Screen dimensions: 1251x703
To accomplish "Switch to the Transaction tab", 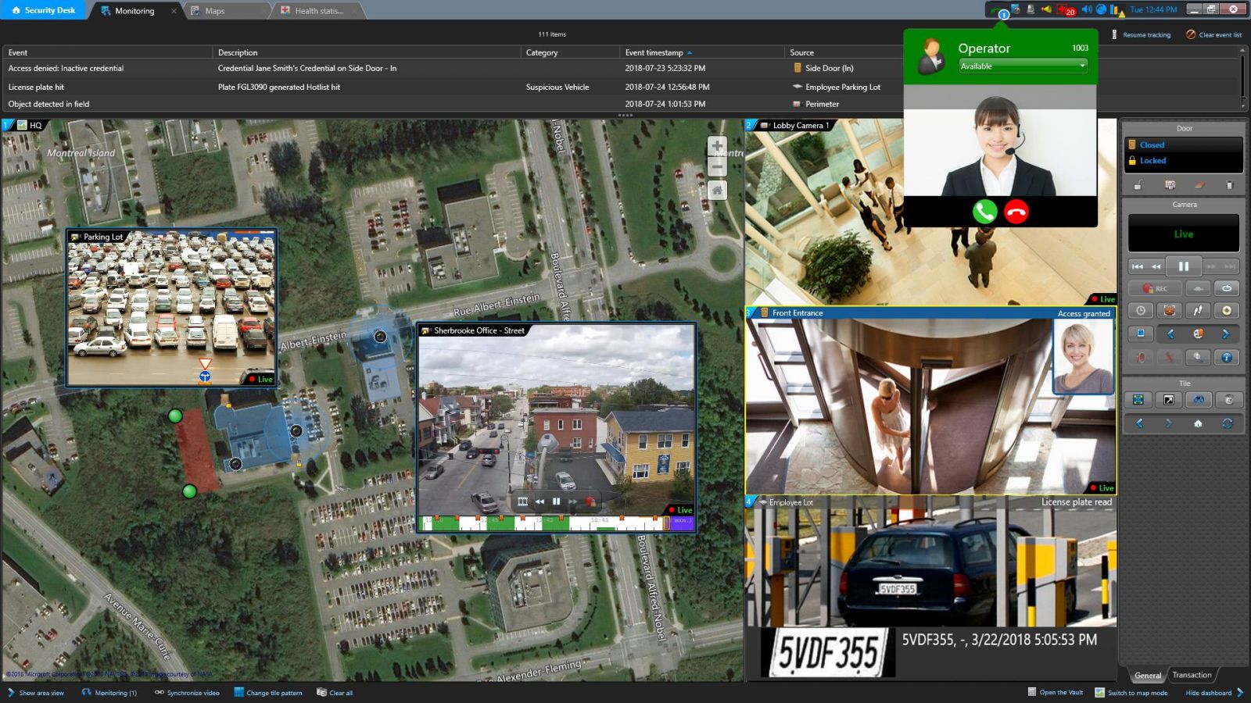I will (x=1192, y=675).
